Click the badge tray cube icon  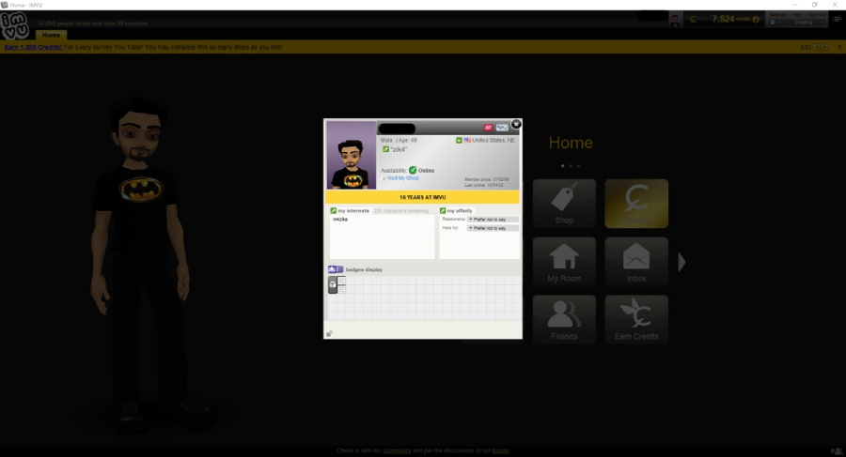coord(333,284)
